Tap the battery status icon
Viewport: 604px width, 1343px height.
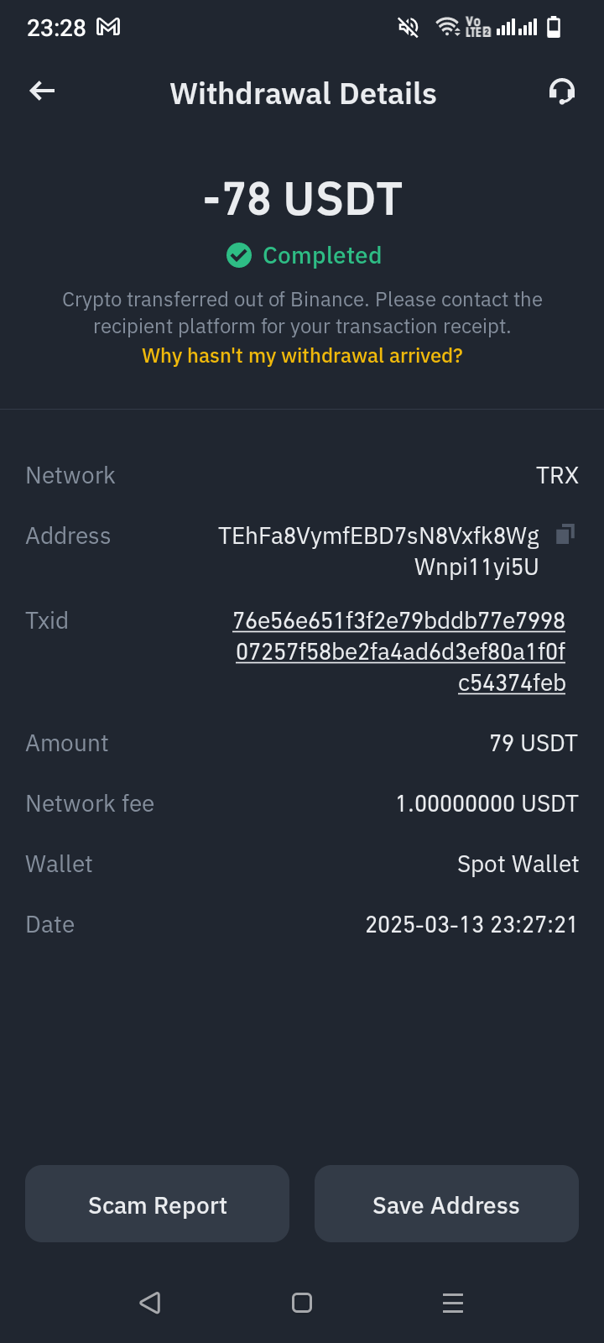[554, 28]
